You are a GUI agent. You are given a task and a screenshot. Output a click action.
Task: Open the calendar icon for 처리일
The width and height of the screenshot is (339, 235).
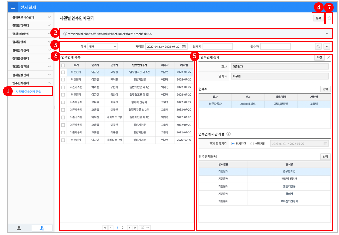[184, 46]
